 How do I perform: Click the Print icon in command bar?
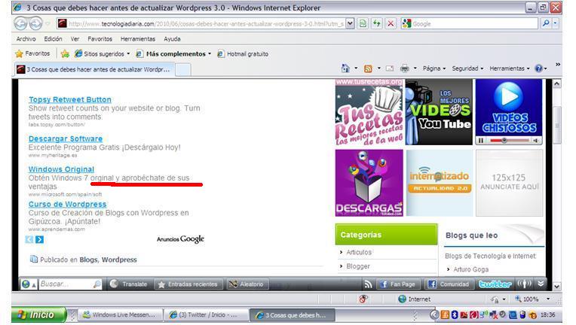coord(405,68)
